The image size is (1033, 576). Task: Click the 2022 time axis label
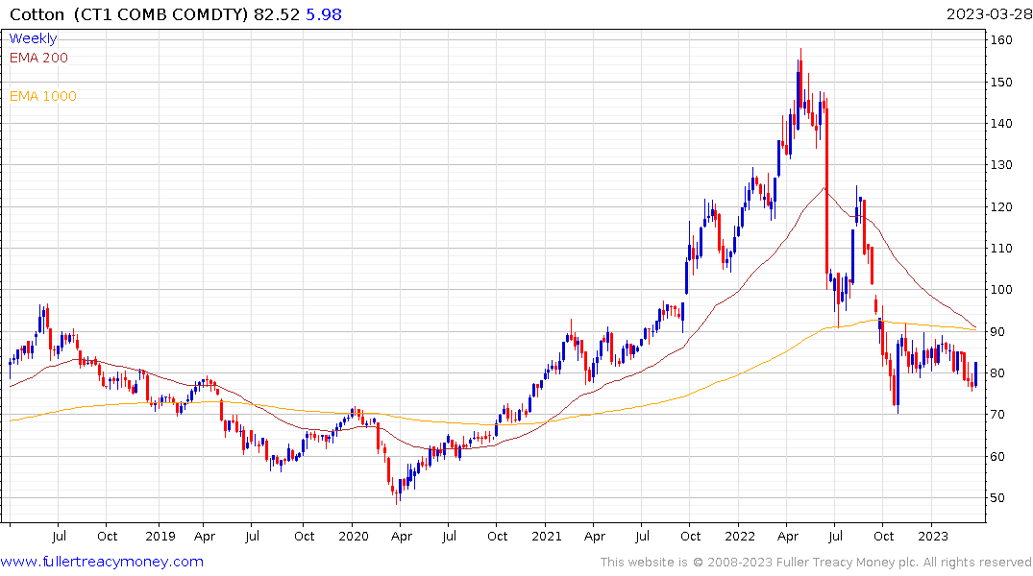click(x=739, y=536)
